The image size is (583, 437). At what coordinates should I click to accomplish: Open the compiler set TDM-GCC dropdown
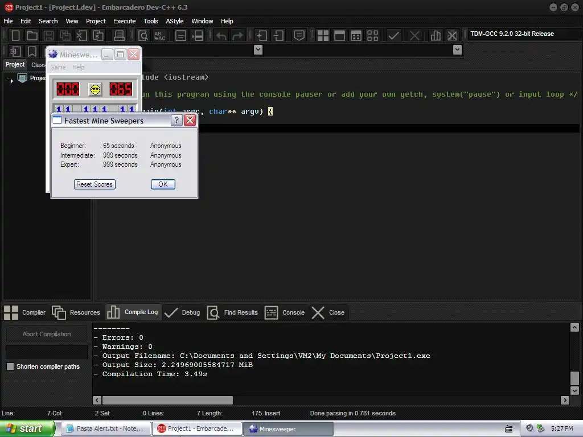[524, 34]
